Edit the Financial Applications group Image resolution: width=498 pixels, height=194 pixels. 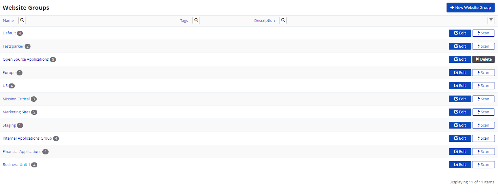point(460,152)
